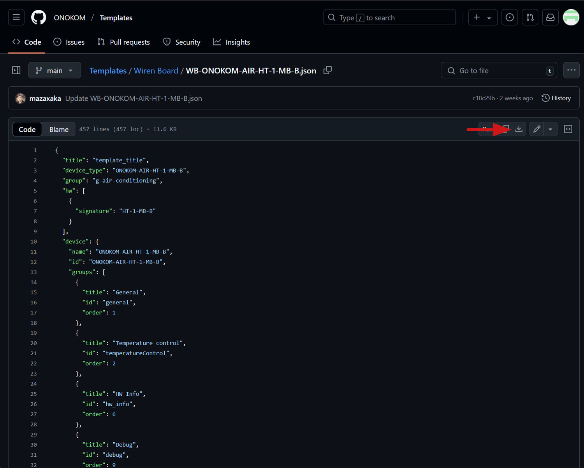Open Notifications inbox icon
Screen dimensions: 584x468
coord(551,17)
